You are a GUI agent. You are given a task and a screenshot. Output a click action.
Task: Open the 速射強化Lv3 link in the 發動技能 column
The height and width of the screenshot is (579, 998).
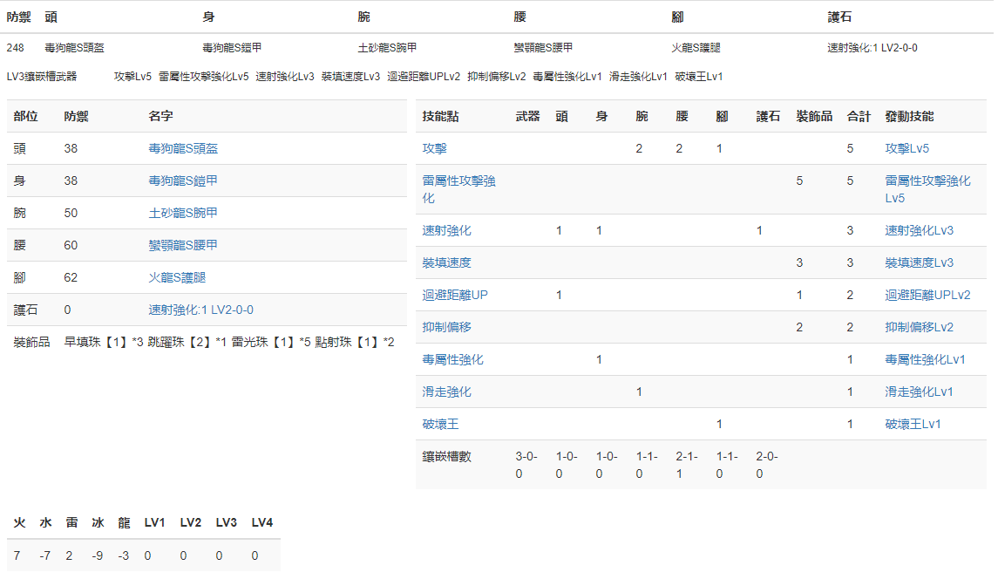click(x=919, y=231)
